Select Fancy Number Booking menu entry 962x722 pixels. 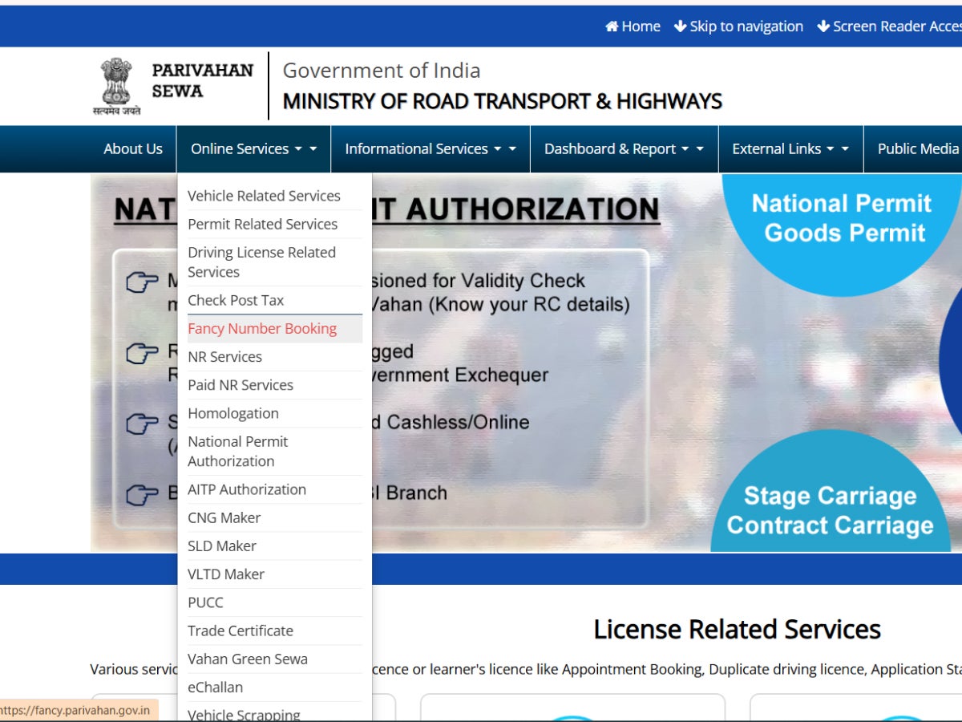coord(262,329)
